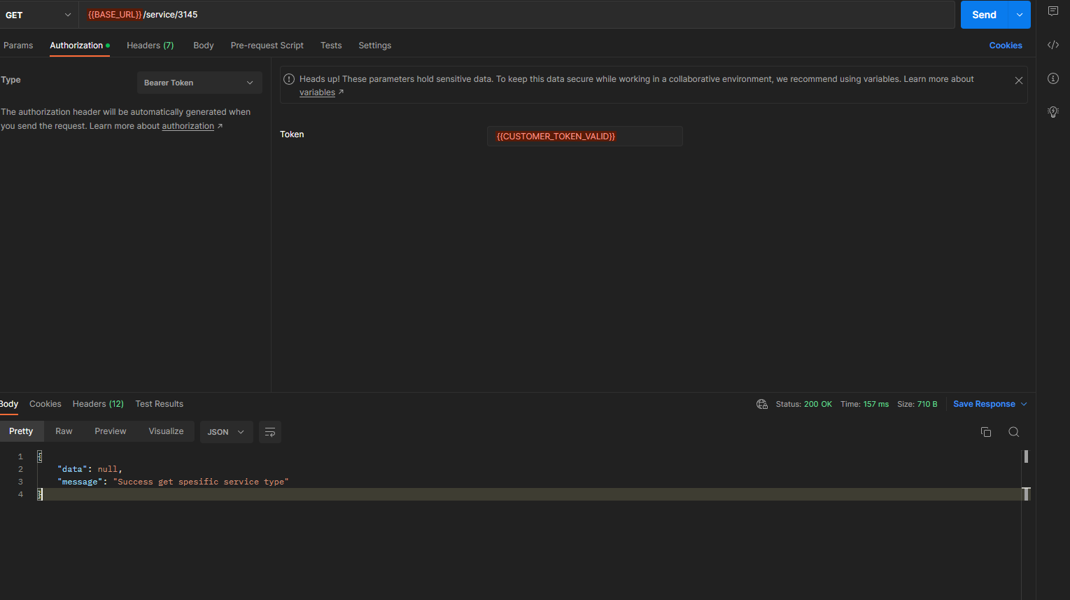Open the code snippet panel
This screenshot has height=600, width=1070.
(1053, 45)
